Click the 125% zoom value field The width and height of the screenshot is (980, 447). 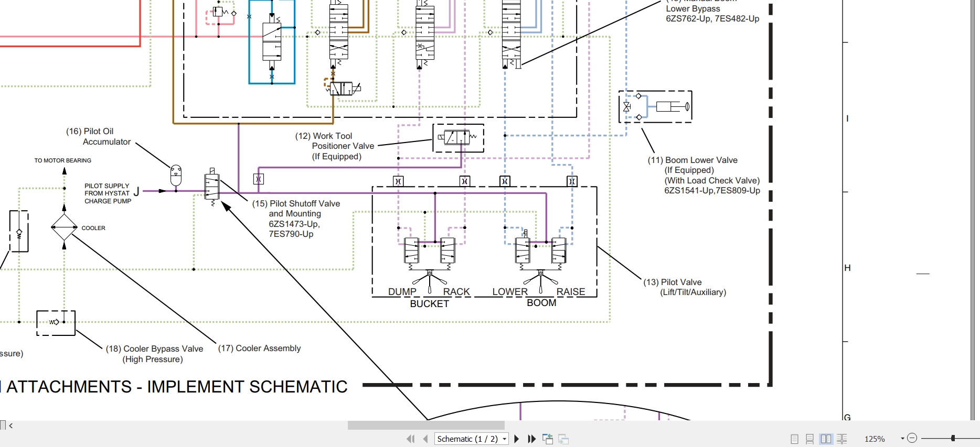pyautogui.click(x=875, y=439)
